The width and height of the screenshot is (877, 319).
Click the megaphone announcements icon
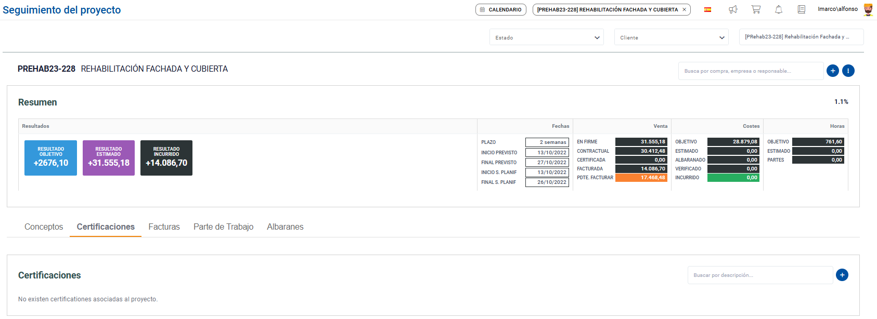(x=733, y=9)
